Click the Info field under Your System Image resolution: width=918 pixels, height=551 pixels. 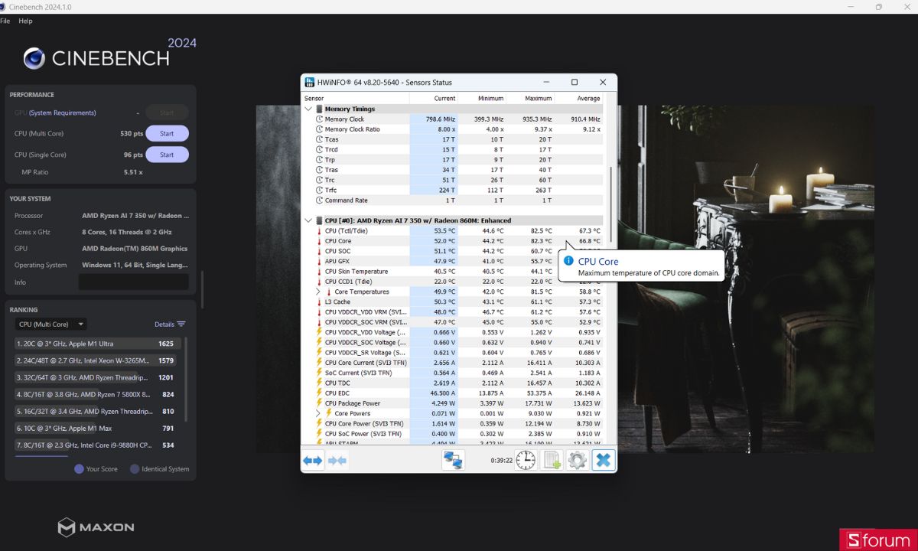coord(134,281)
